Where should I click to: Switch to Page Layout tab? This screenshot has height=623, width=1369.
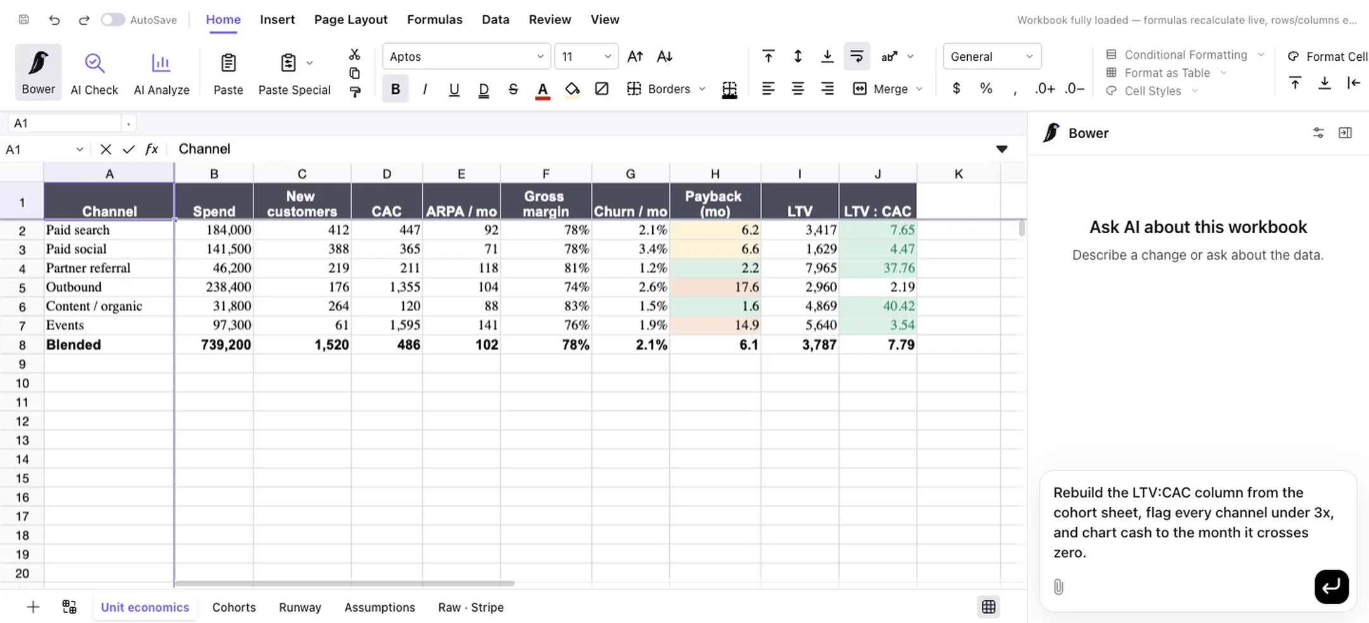pos(350,20)
